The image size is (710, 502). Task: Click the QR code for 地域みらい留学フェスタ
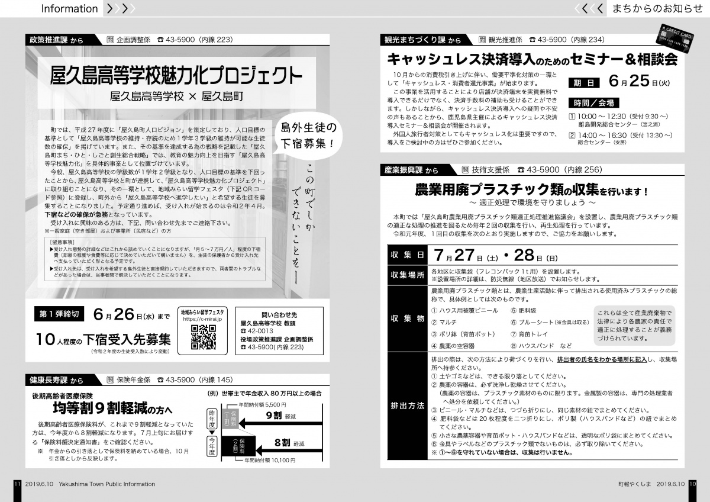203,337
